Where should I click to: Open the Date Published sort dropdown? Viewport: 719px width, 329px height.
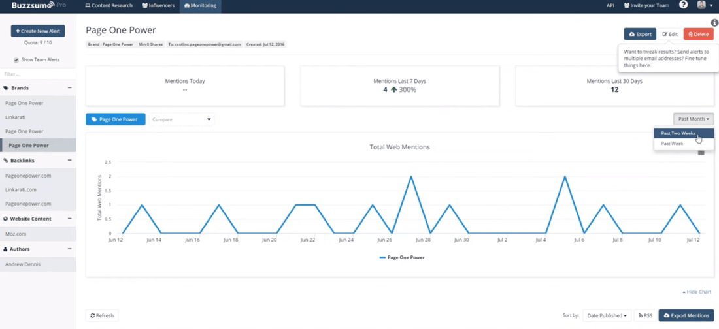pyautogui.click(x=607, y=315)
